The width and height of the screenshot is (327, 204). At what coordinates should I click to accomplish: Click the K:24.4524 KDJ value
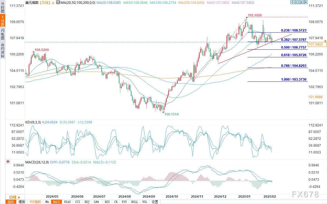(50, 122)
